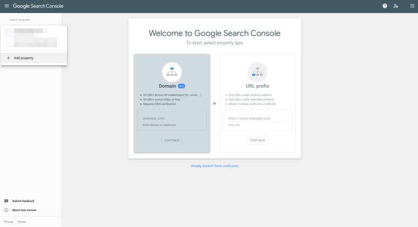Open the Terms link
Viewport: 418px width, 227px height.
click(x=22, y=222)
